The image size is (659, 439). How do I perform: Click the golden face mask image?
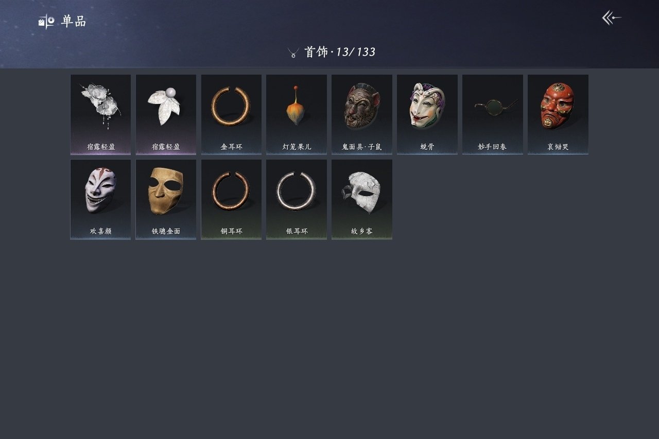click(x=166, y=190)
